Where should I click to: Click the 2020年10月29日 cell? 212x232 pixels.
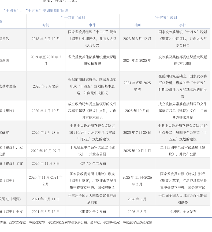pos(46,151)
